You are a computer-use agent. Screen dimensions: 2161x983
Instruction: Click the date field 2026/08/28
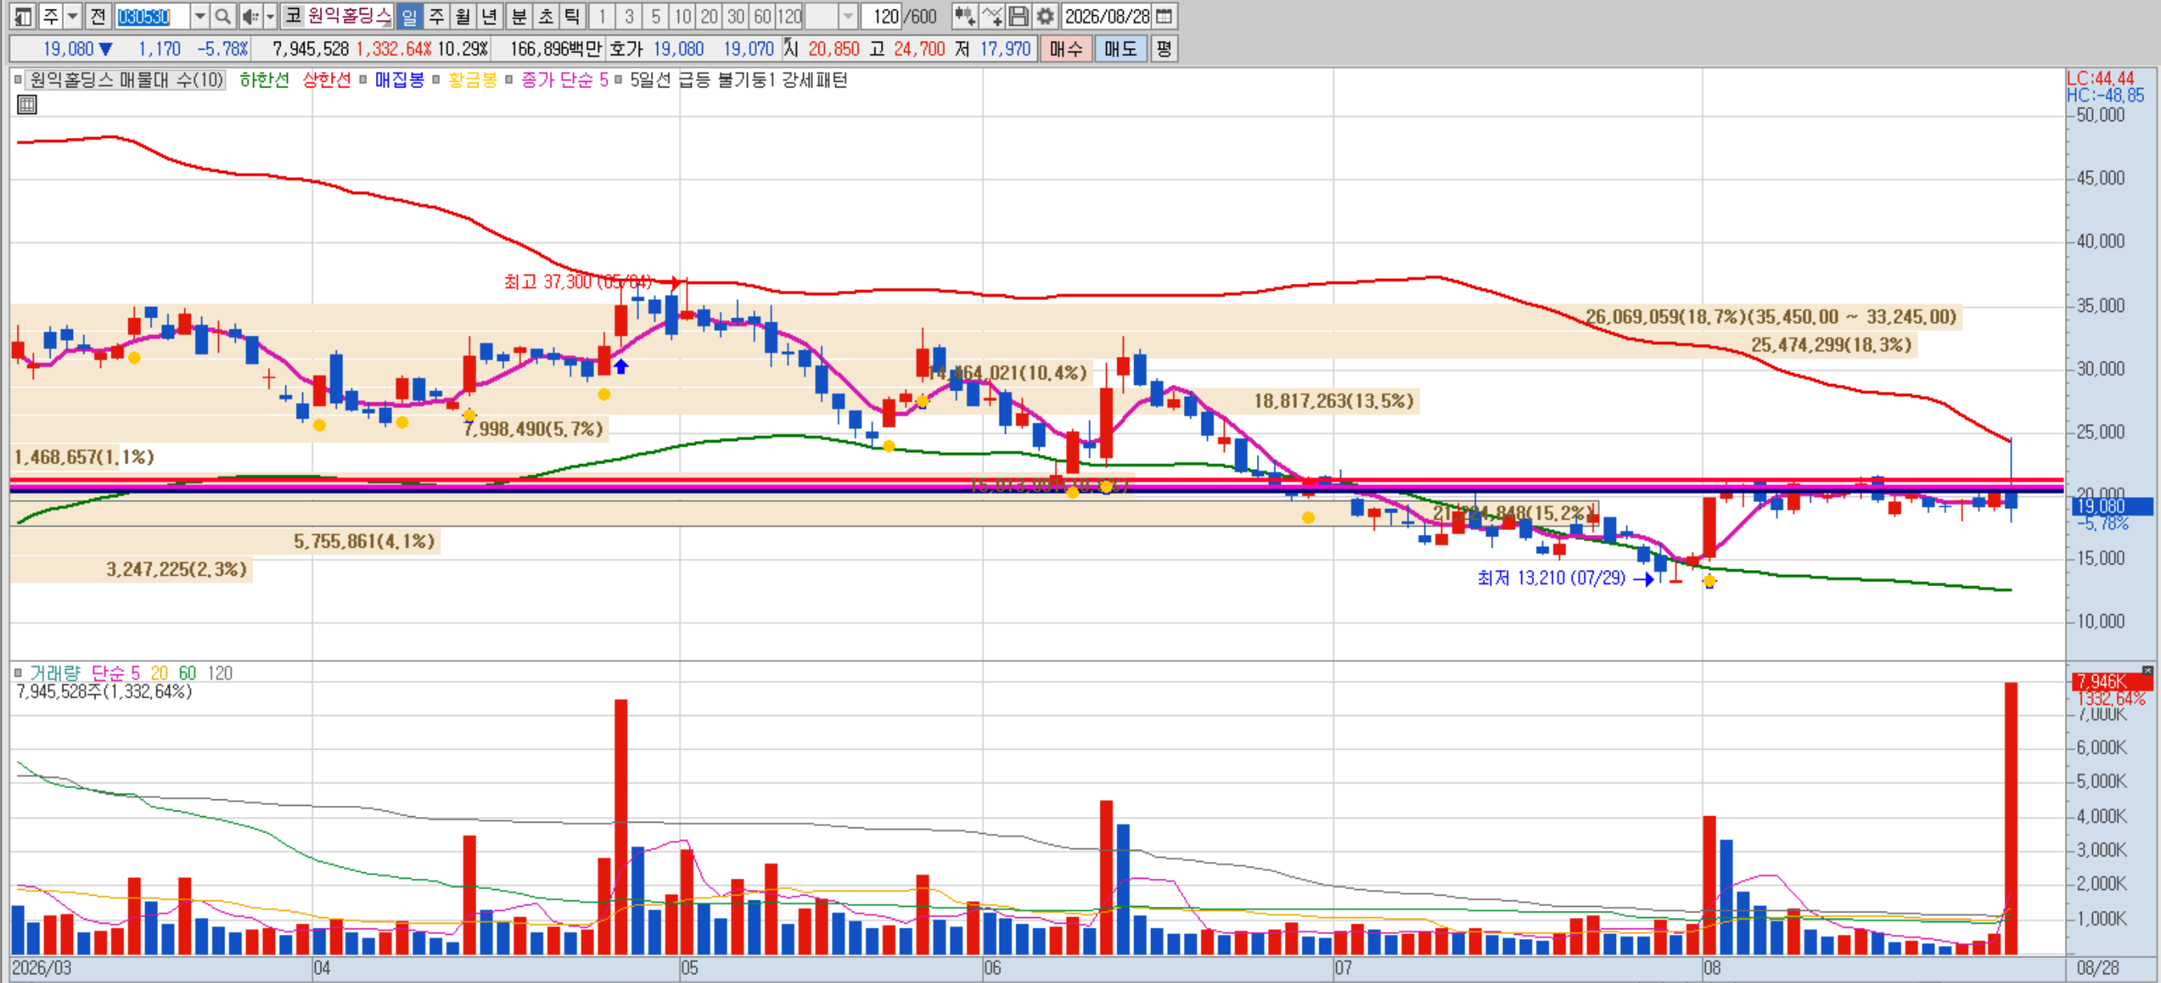(x=1106, y=16)
